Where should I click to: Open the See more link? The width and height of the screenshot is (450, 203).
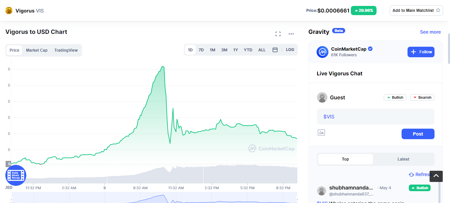(430, 32)
